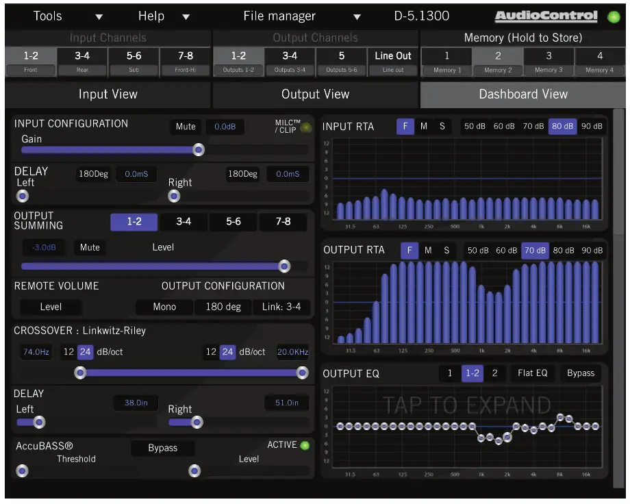Tap the Output EQ graph to expand
The image size is (630, 504).
[x=466, y=425]
